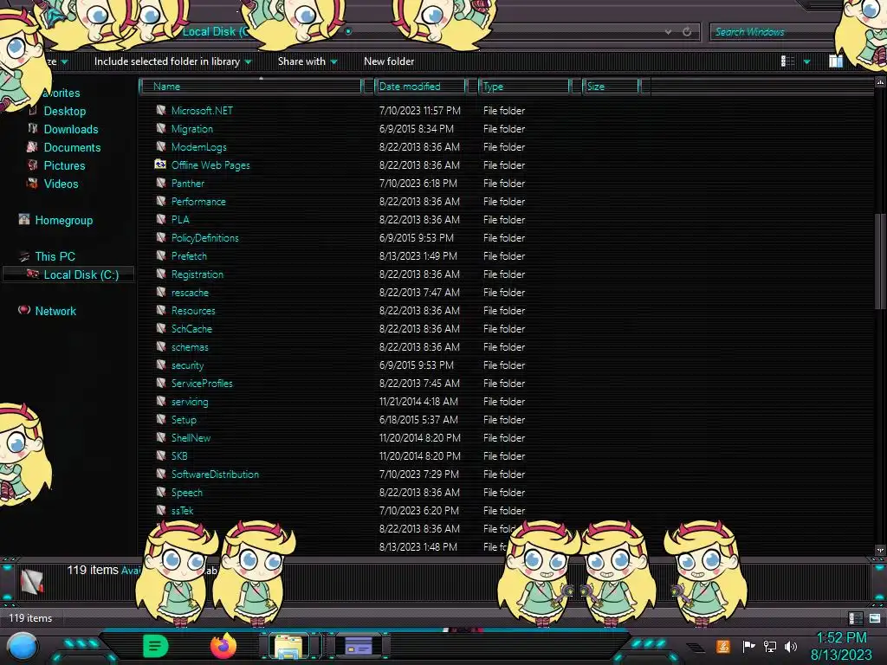This screenshot has width=887, height=665.
Task: Open Firefox from the taskbar
Action: (x=223, y=646)
